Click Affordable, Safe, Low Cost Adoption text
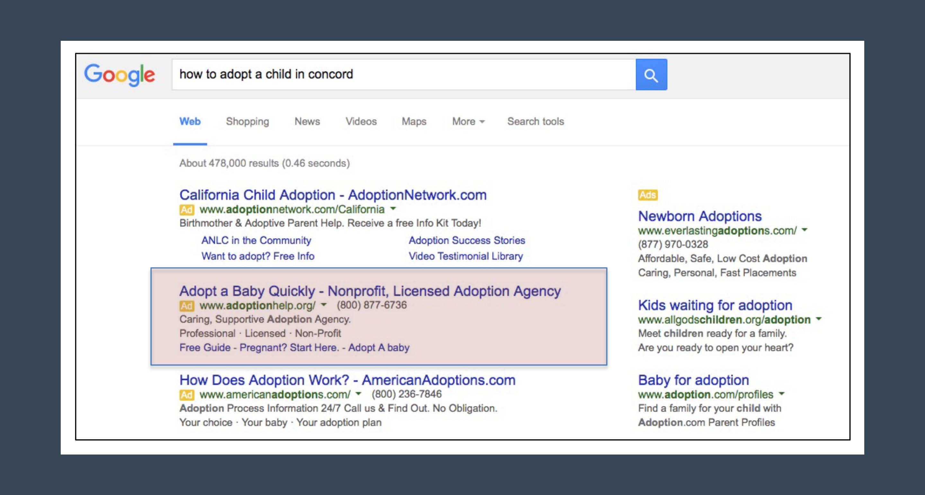925x495 pixels. click(723, 259)
